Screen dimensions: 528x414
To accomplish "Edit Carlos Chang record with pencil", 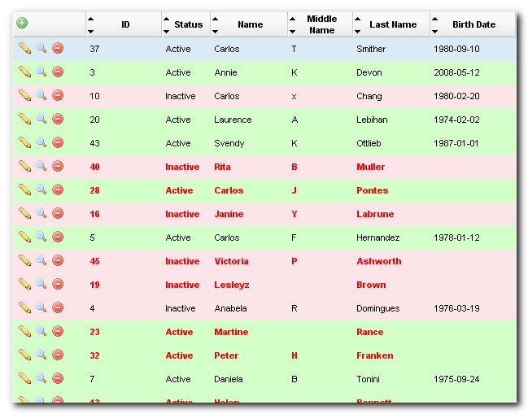I will [x=25, y=95].
